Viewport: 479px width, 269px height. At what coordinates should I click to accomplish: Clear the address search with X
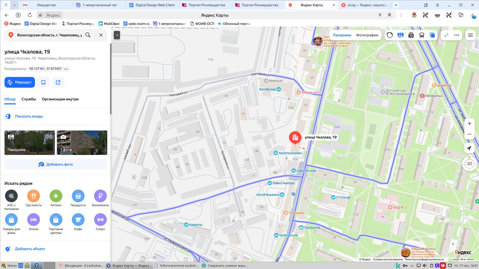coord(101,35)
